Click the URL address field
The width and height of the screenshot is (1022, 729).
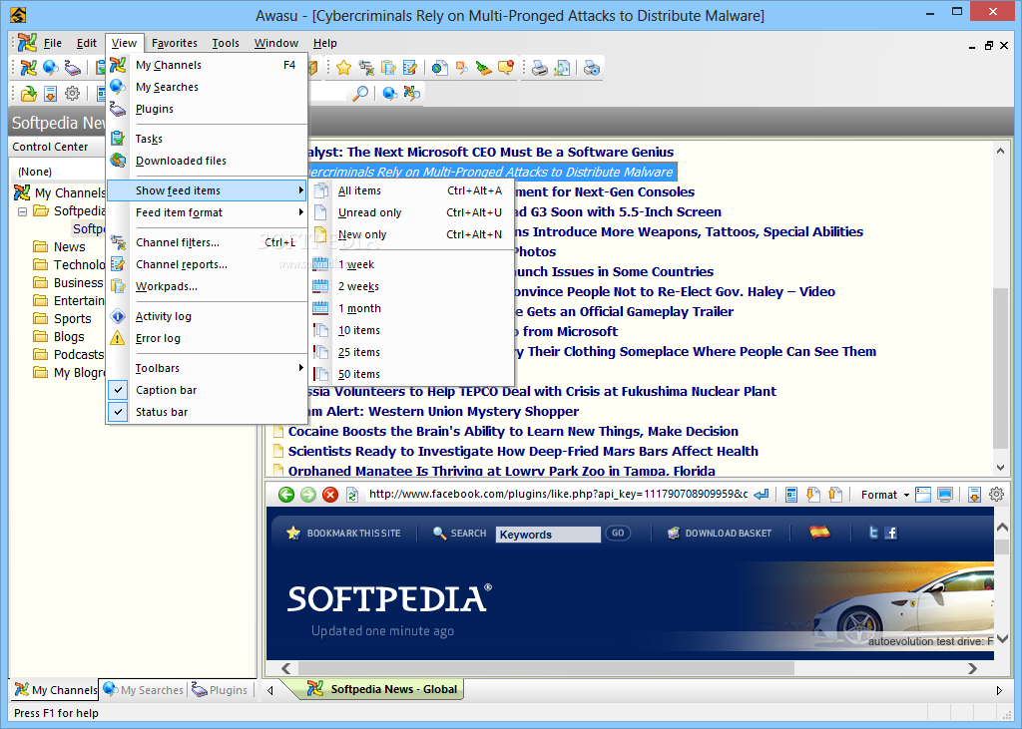click(558, 494)
